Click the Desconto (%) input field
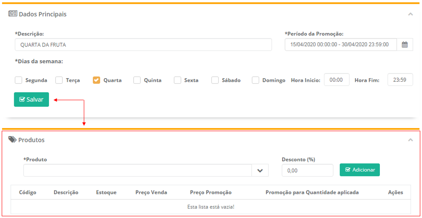Viewport: 422px width, 218px height. pyautogui.click(x=307, y=170)
